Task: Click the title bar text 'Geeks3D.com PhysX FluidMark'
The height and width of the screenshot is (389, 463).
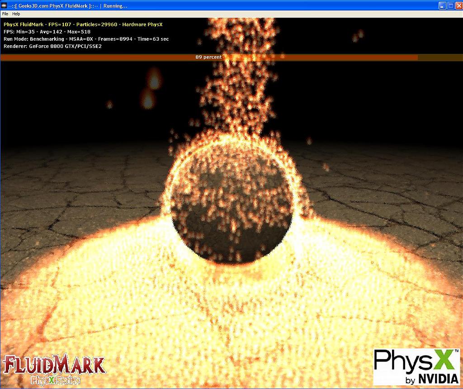Action: (53, 6)
